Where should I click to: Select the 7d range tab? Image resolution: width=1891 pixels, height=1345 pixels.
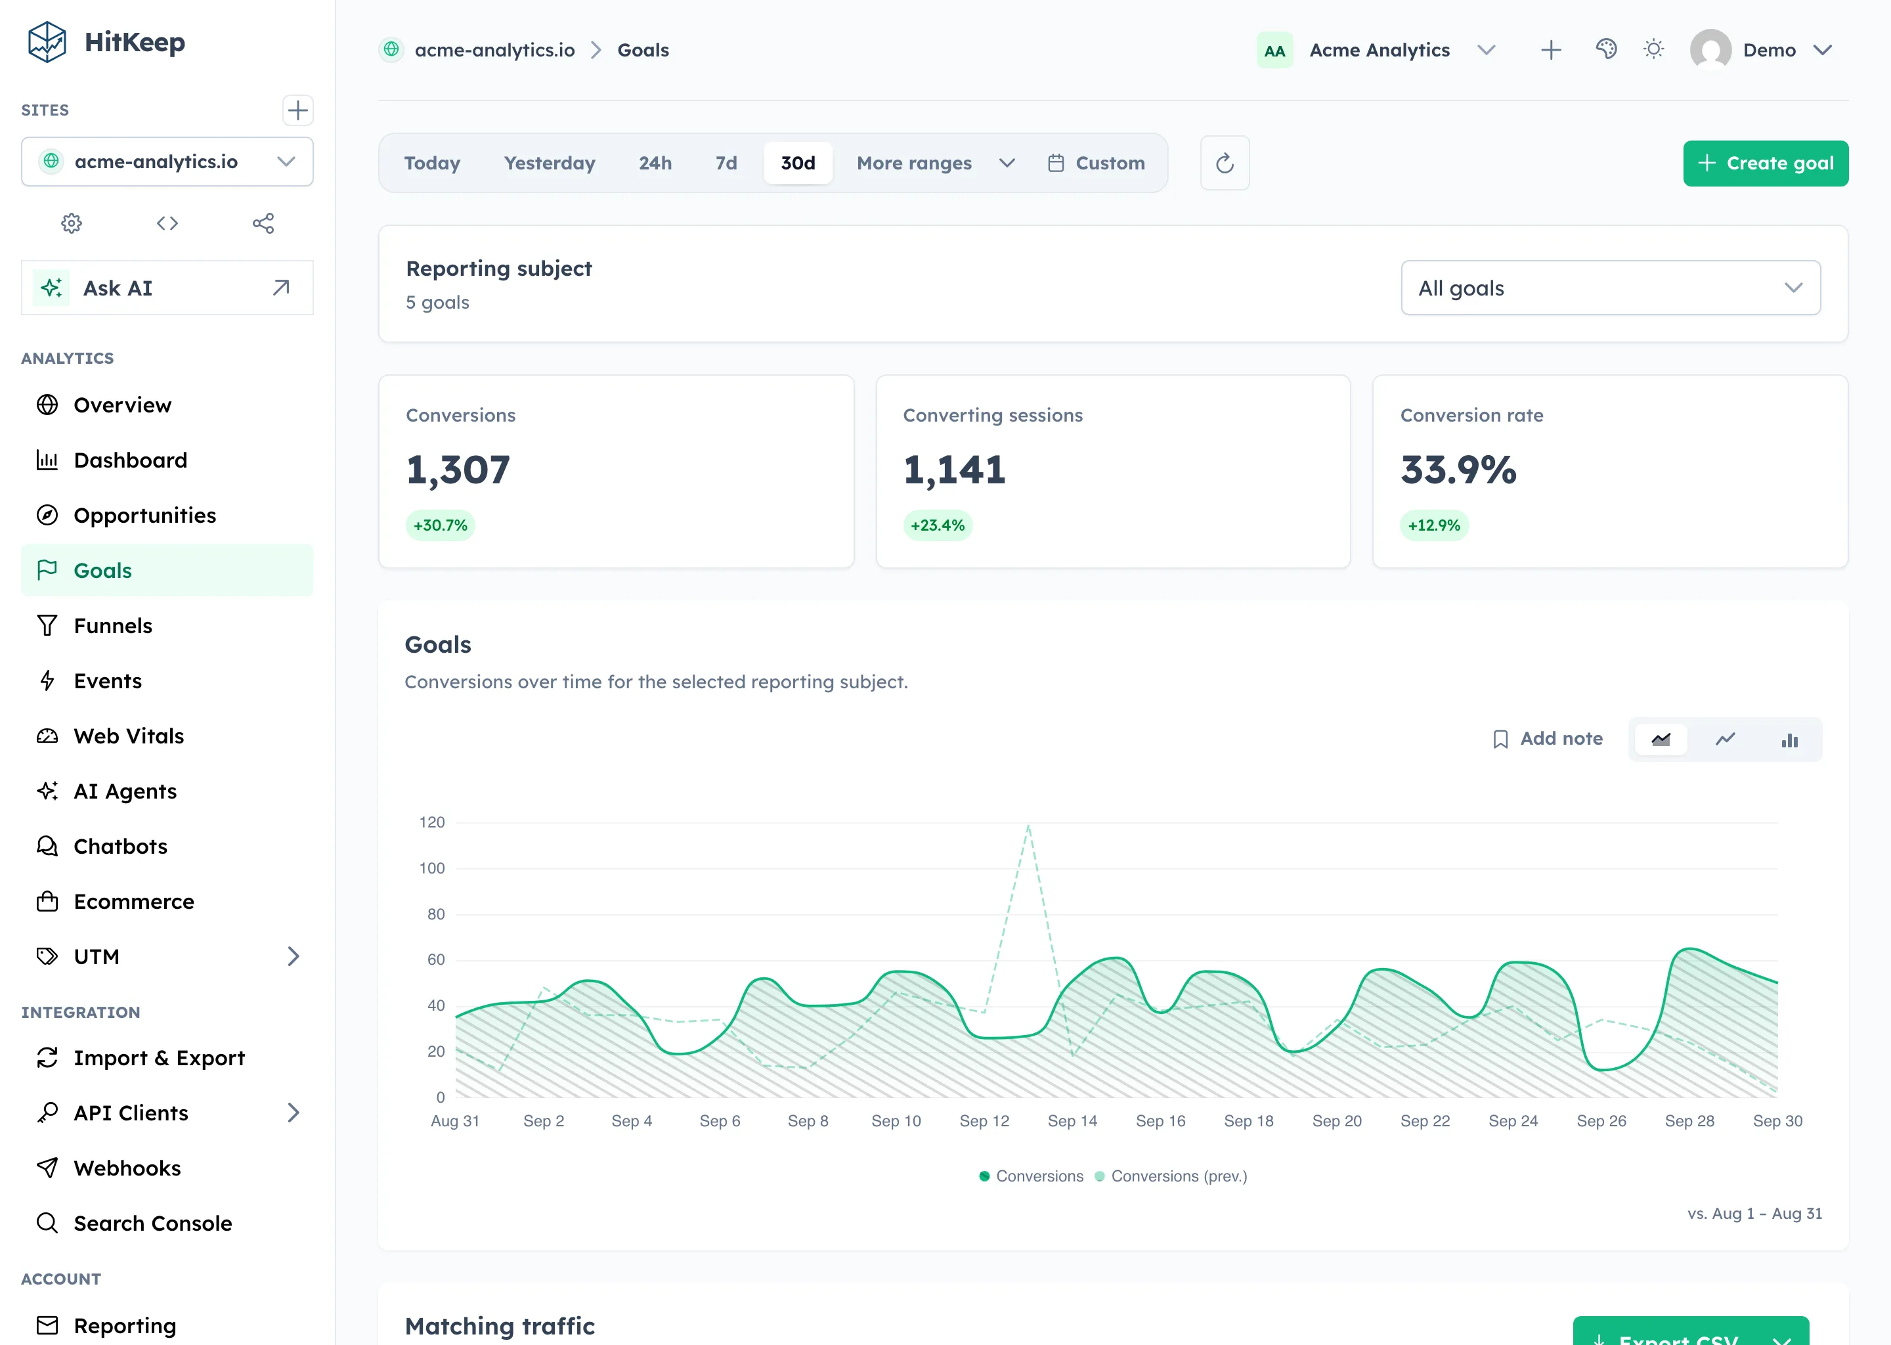[x=726, y=163]
